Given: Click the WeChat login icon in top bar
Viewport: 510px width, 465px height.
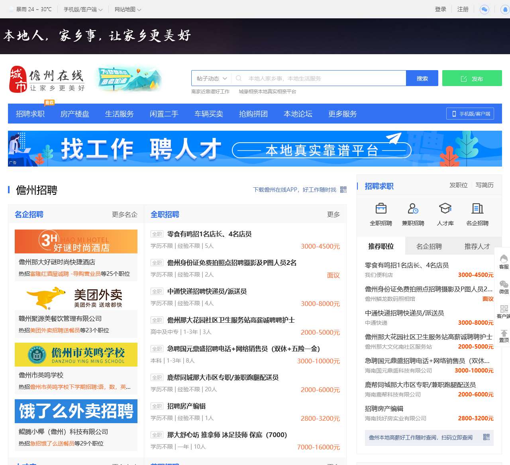Looking at the screenshot, I should point(484,9).
